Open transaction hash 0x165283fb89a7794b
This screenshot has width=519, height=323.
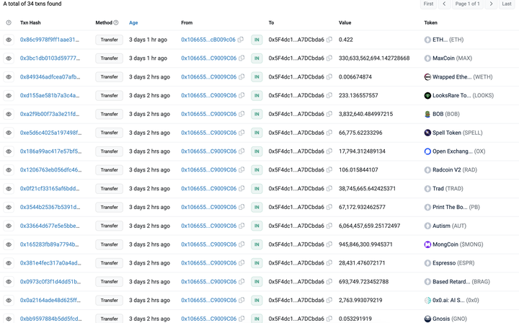49,244
